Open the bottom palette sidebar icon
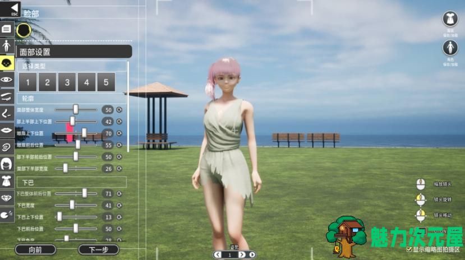This screenshot has width=465, height=260. tap(7, 215)
